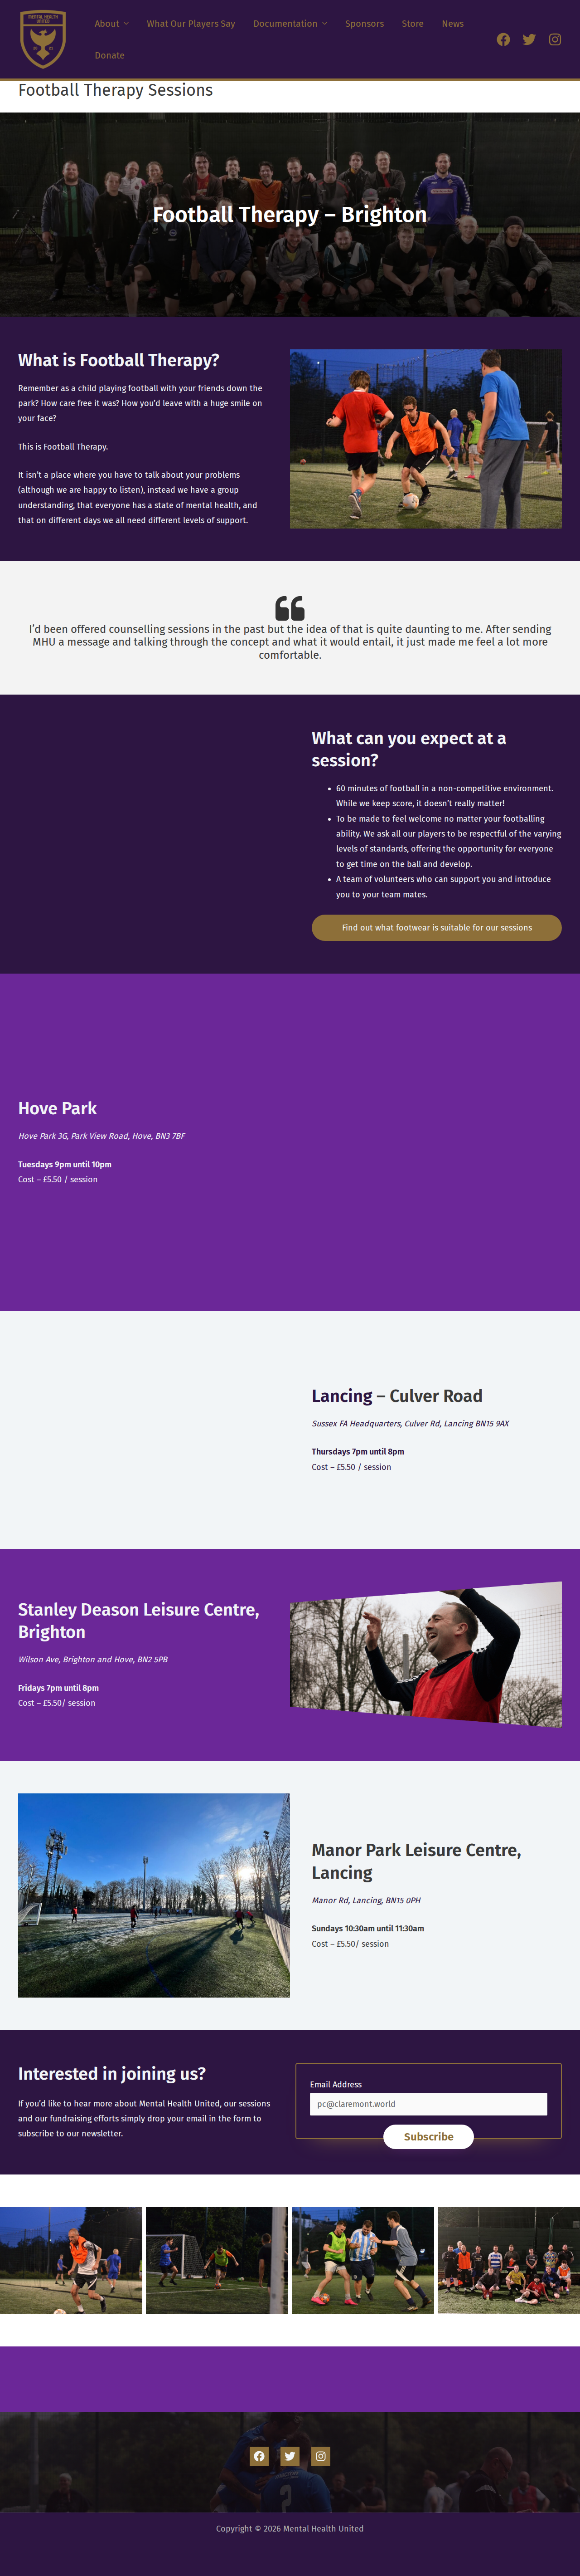Click the "Lancing – Culver Road" heading

[397, 1396]
